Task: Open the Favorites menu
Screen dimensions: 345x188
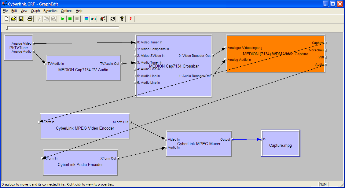Action: 50,11
